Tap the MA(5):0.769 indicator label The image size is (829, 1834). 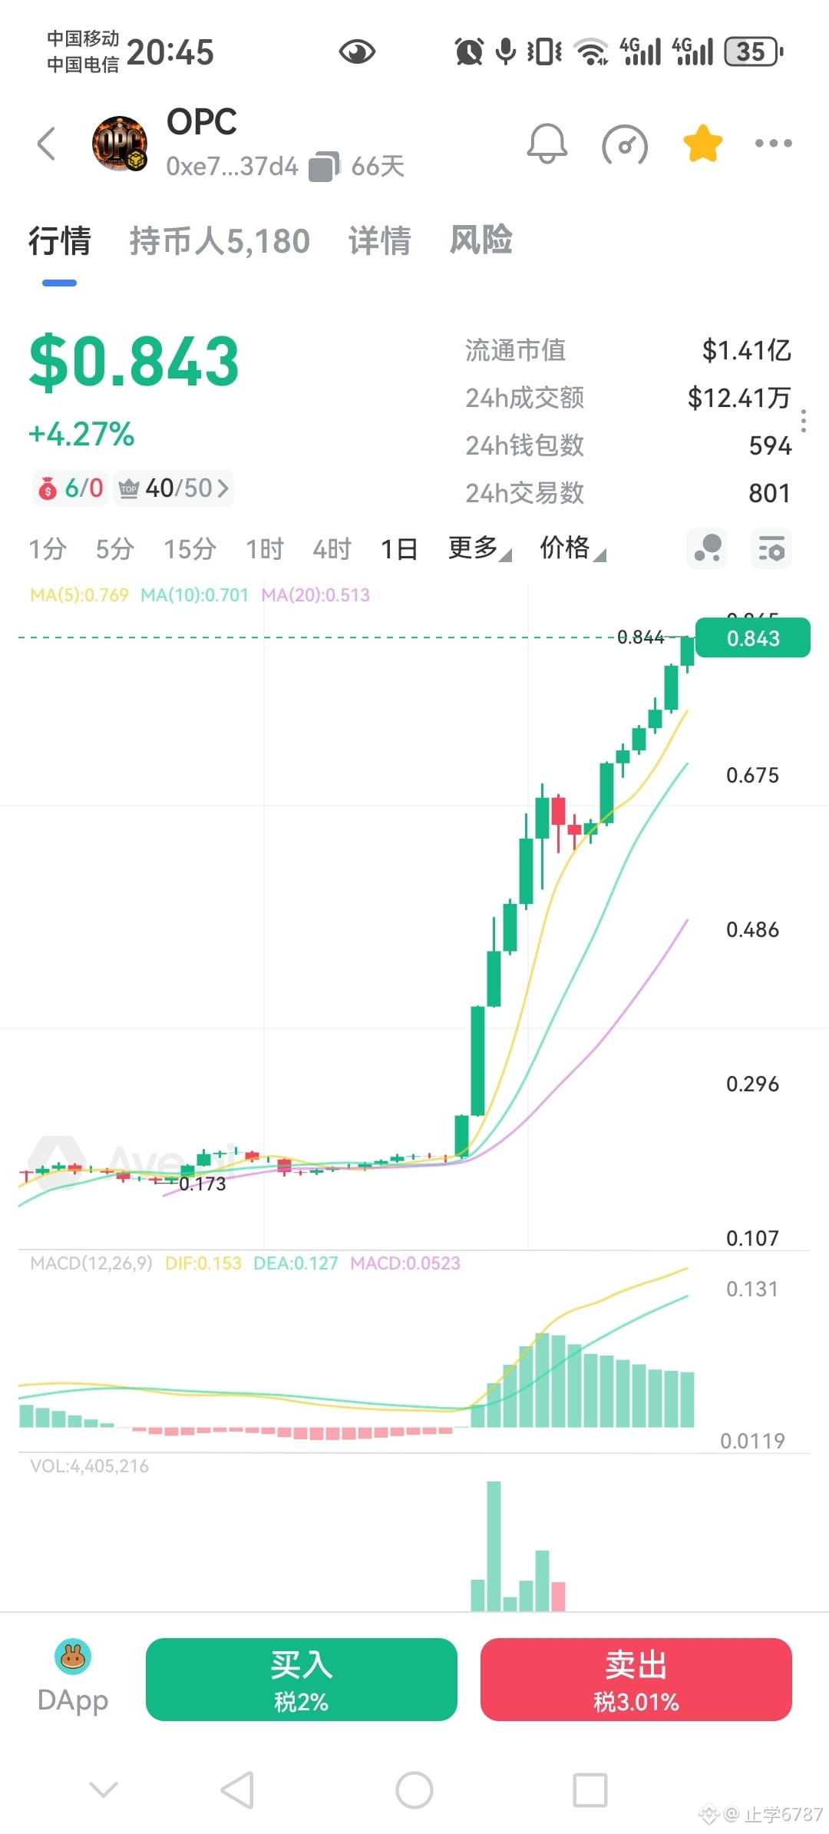pyautogui.click(x=79, y=595)
